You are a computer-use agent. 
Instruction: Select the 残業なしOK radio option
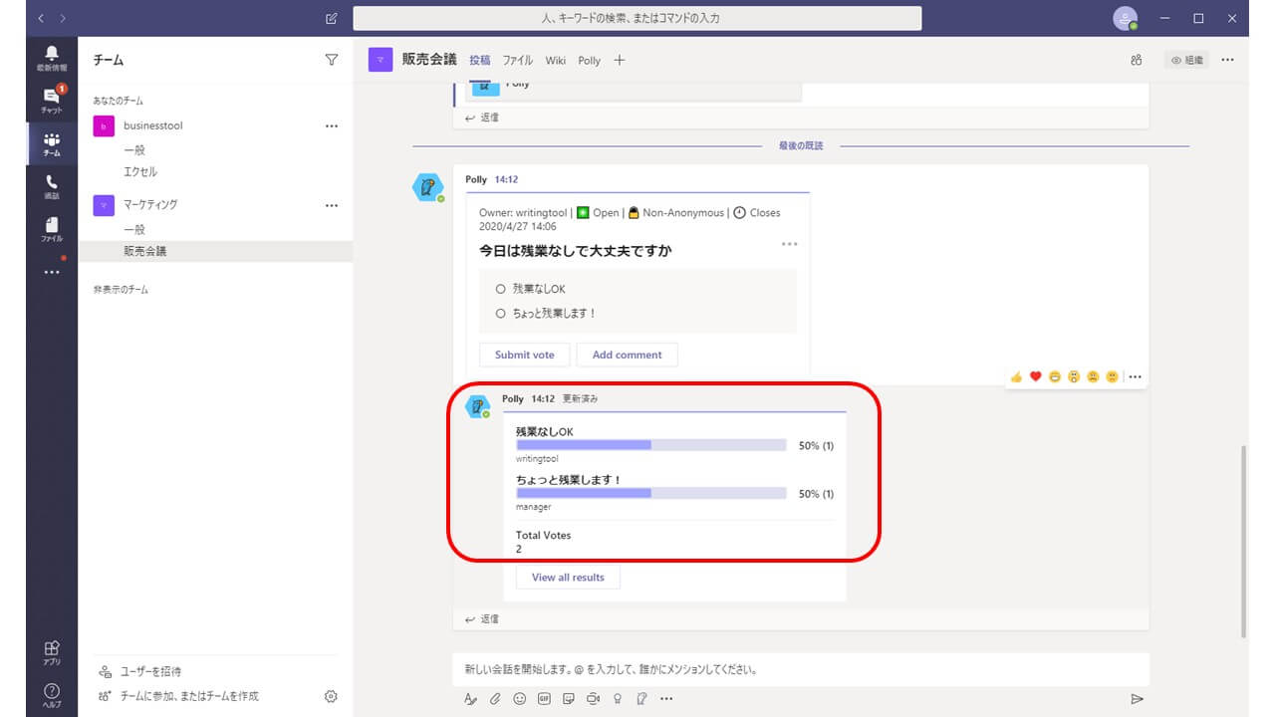tap(500, 289)
